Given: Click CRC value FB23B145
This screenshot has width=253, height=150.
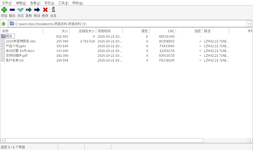Looking at the screenshot, I should (x=167, y=60).
